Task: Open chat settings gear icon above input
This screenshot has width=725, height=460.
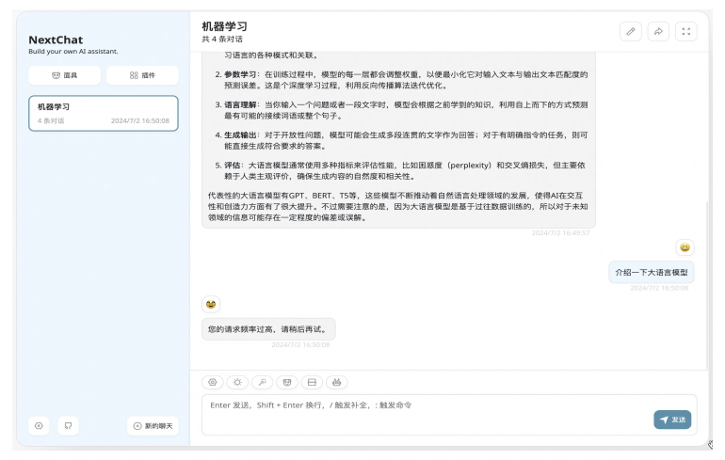Action: coord(213,382)
